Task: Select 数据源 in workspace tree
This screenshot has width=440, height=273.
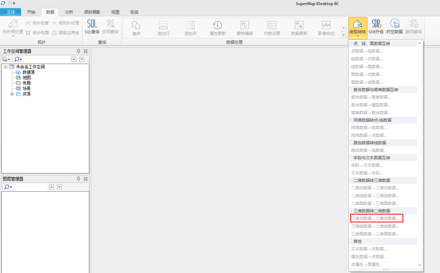Action: 28,72
